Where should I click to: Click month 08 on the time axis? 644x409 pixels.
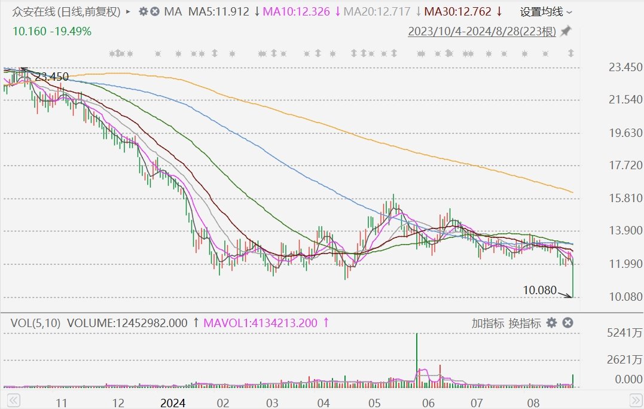coord(533,403)
